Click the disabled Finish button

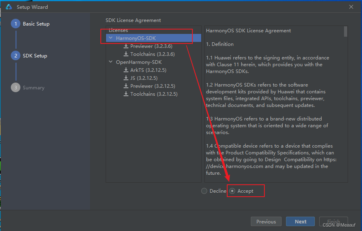(x=333, y=221)
